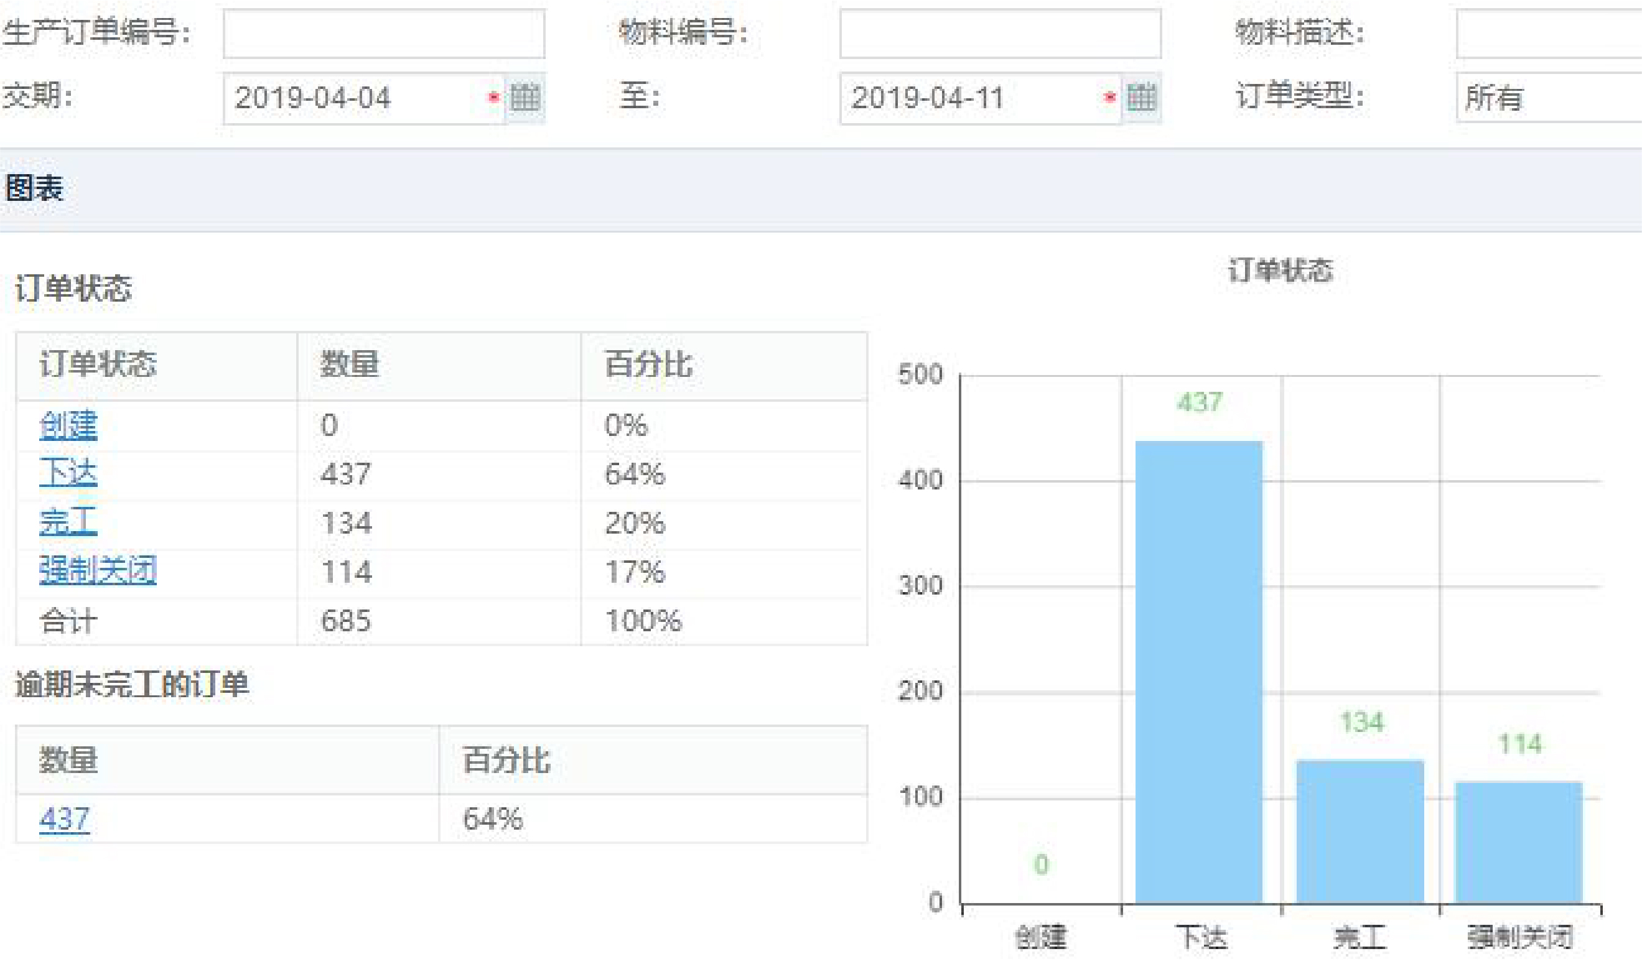Click the 强制关闭 bar in the chart
This screenshot has height=964, width=1642.
coord(1519,842)
